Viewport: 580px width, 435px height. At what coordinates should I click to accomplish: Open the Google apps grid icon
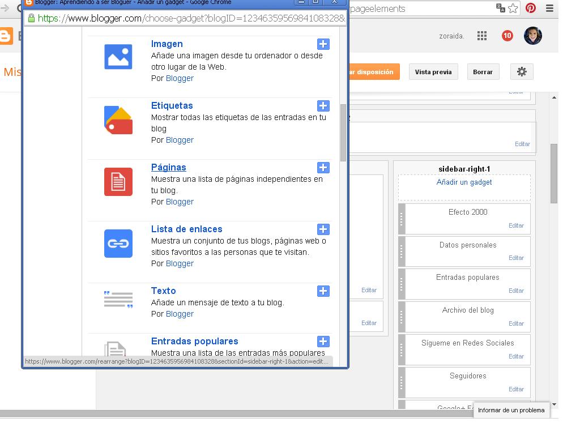click(x=482, y=36)
